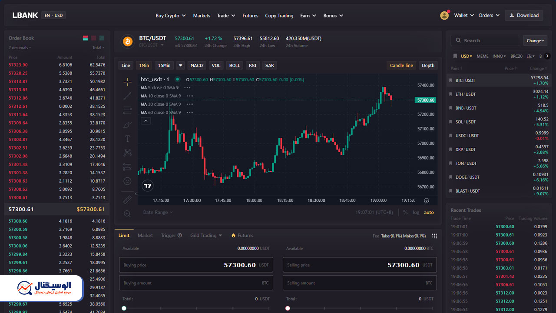Screen dimensions: 556x313
Task: Open the 2 decimals precision dropdown
Action: [20, 48]
